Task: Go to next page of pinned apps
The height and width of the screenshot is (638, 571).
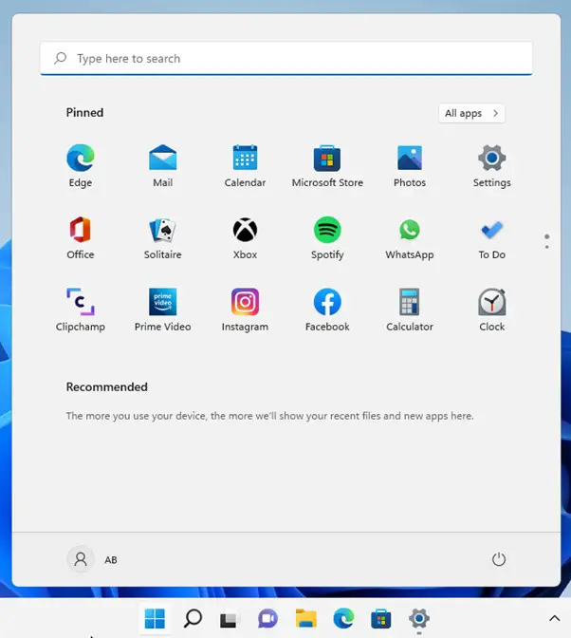Action: [x=547, y=247]
